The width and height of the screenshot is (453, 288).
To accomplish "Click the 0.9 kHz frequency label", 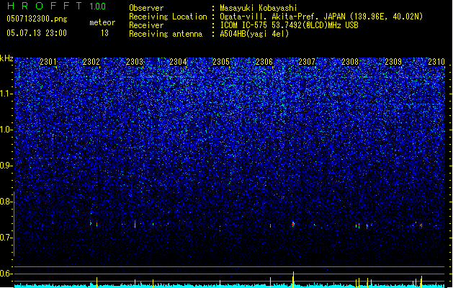I will [6, 166].
